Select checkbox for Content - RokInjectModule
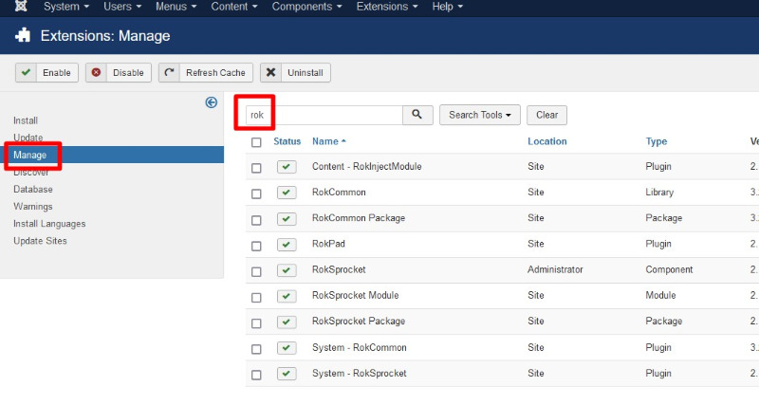Screen dimensions: 759x405 [x=256, y=168]
